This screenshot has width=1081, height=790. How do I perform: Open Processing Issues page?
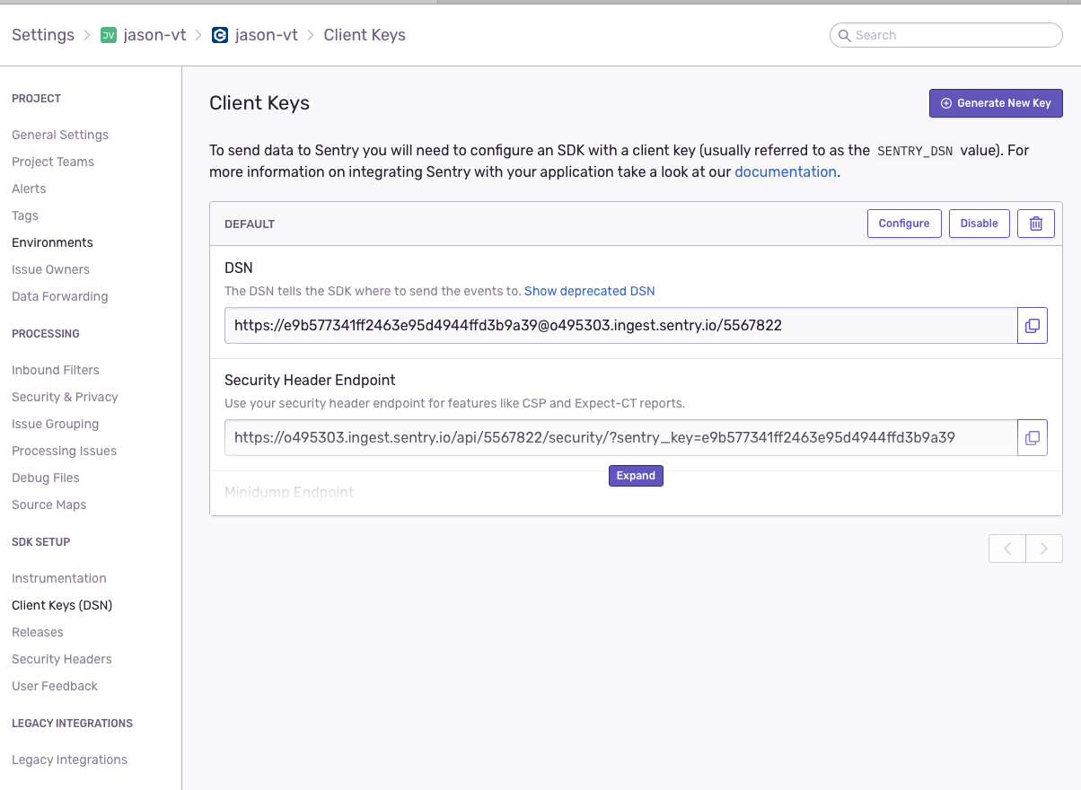click(64, 451)
